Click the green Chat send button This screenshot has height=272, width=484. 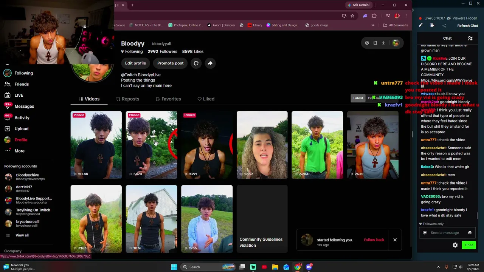coord(469,245)
